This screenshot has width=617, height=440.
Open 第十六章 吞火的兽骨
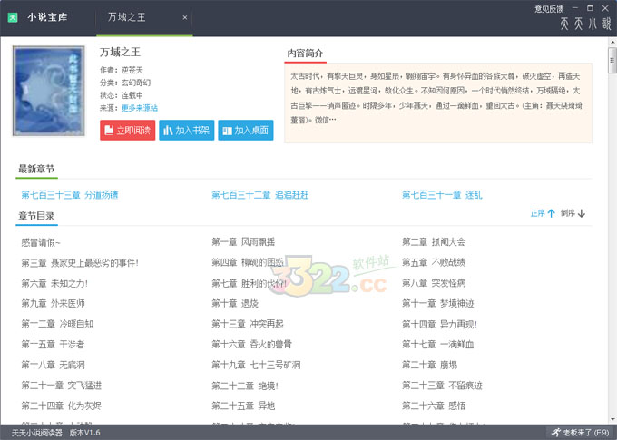[252, 345]
